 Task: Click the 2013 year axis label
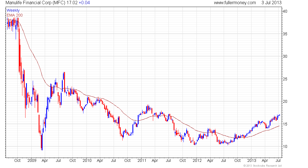pos(252,160)
